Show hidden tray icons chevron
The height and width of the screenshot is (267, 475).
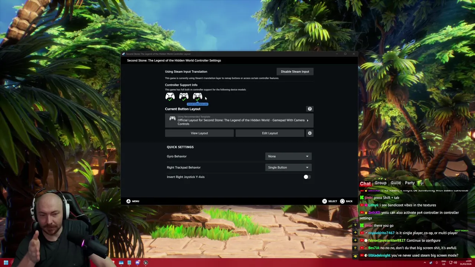pos(425,263)
